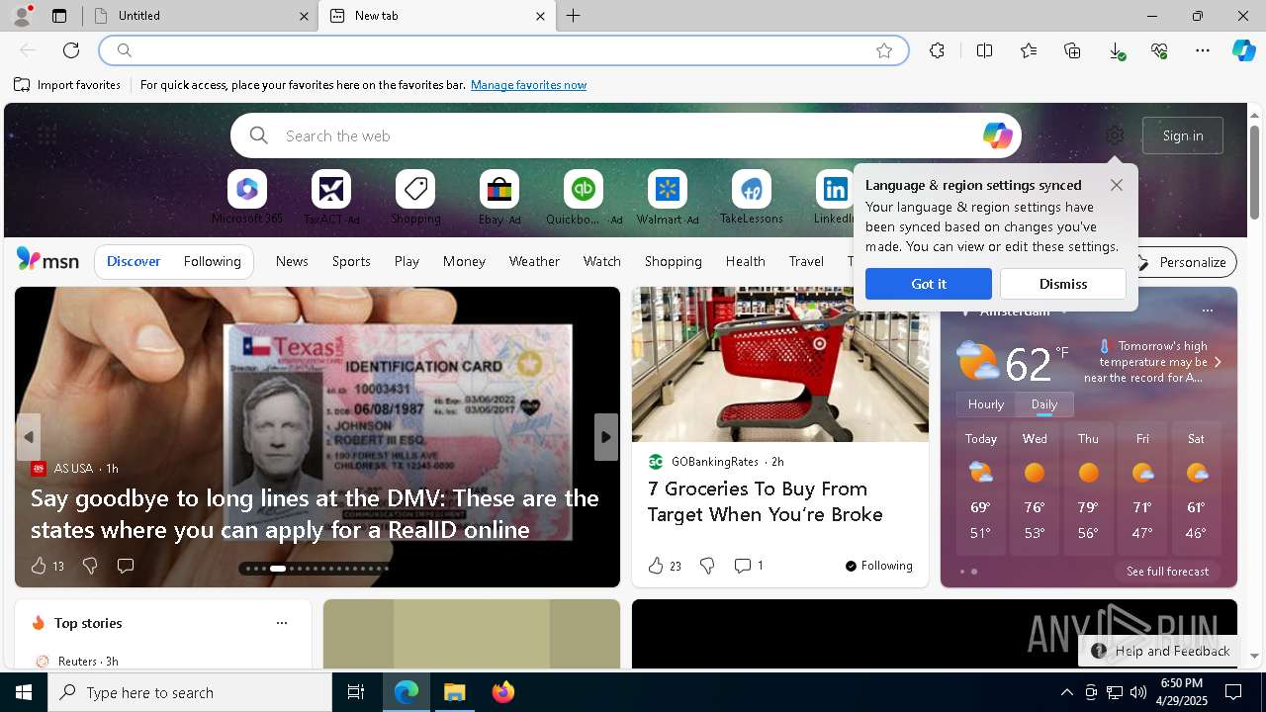Select the Discover feed tab
The height and width of the screenshot is (712, 1266).
click(134, 261)
